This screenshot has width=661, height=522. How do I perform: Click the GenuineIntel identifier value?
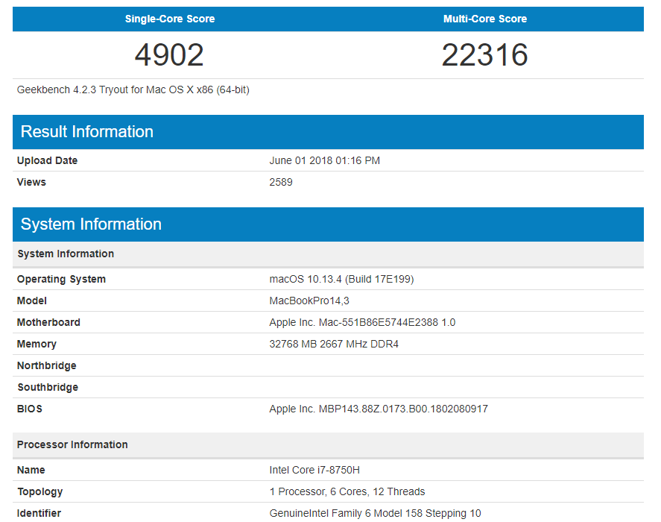coord(375,513)
